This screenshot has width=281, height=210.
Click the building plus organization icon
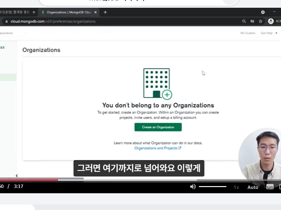[x=158, y=84]
